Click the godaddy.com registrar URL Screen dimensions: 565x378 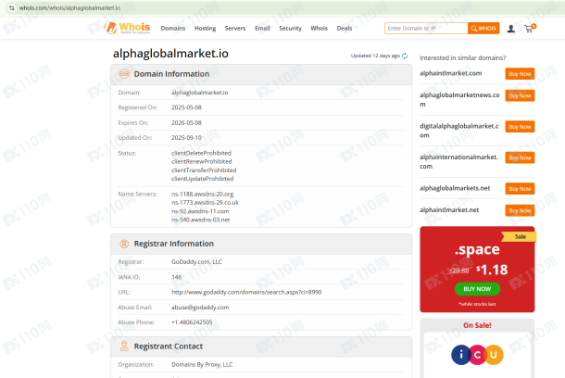tap(246, 292)
